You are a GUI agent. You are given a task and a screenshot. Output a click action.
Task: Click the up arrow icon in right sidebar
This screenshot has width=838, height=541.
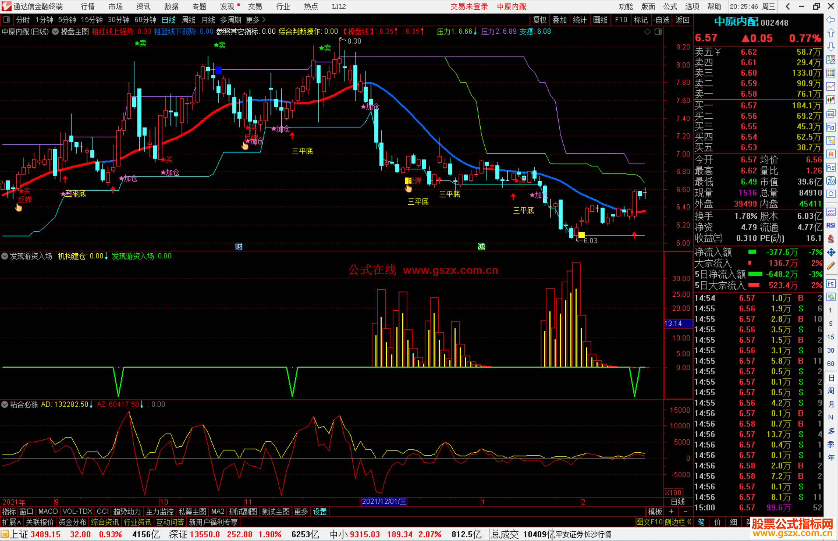click(831, 33)
